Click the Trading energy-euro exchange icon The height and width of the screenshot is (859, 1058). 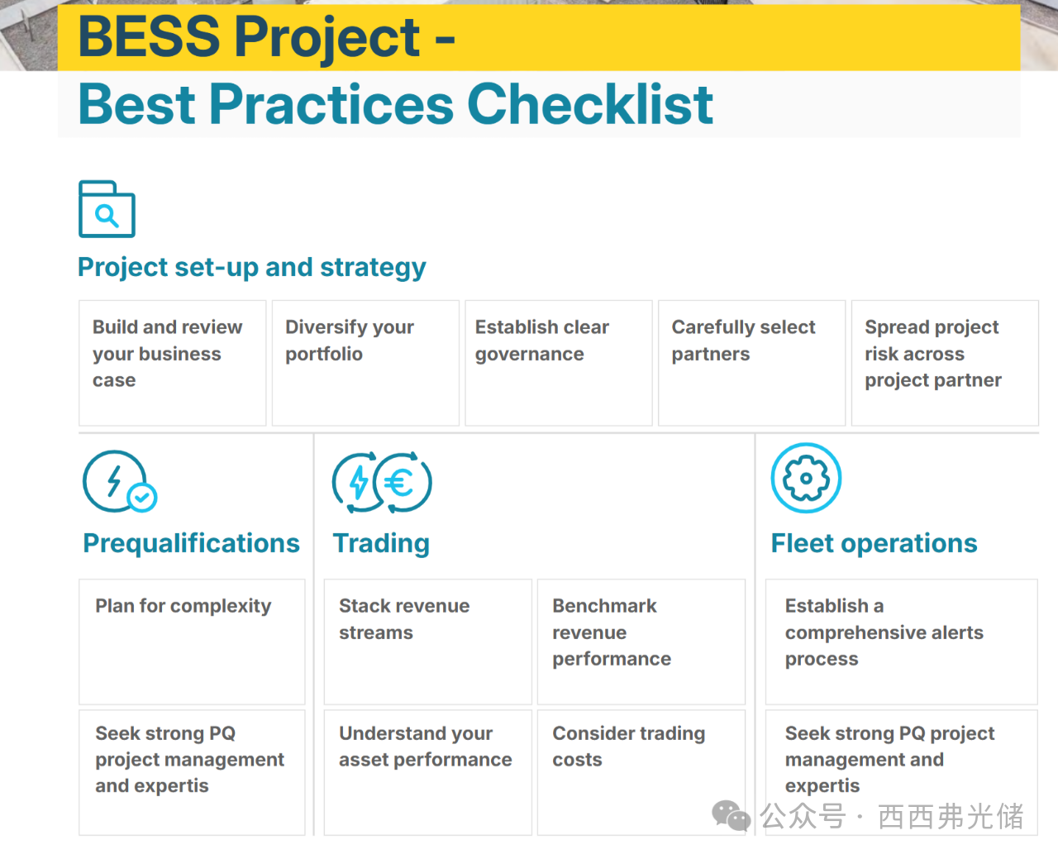pos(382,482)
